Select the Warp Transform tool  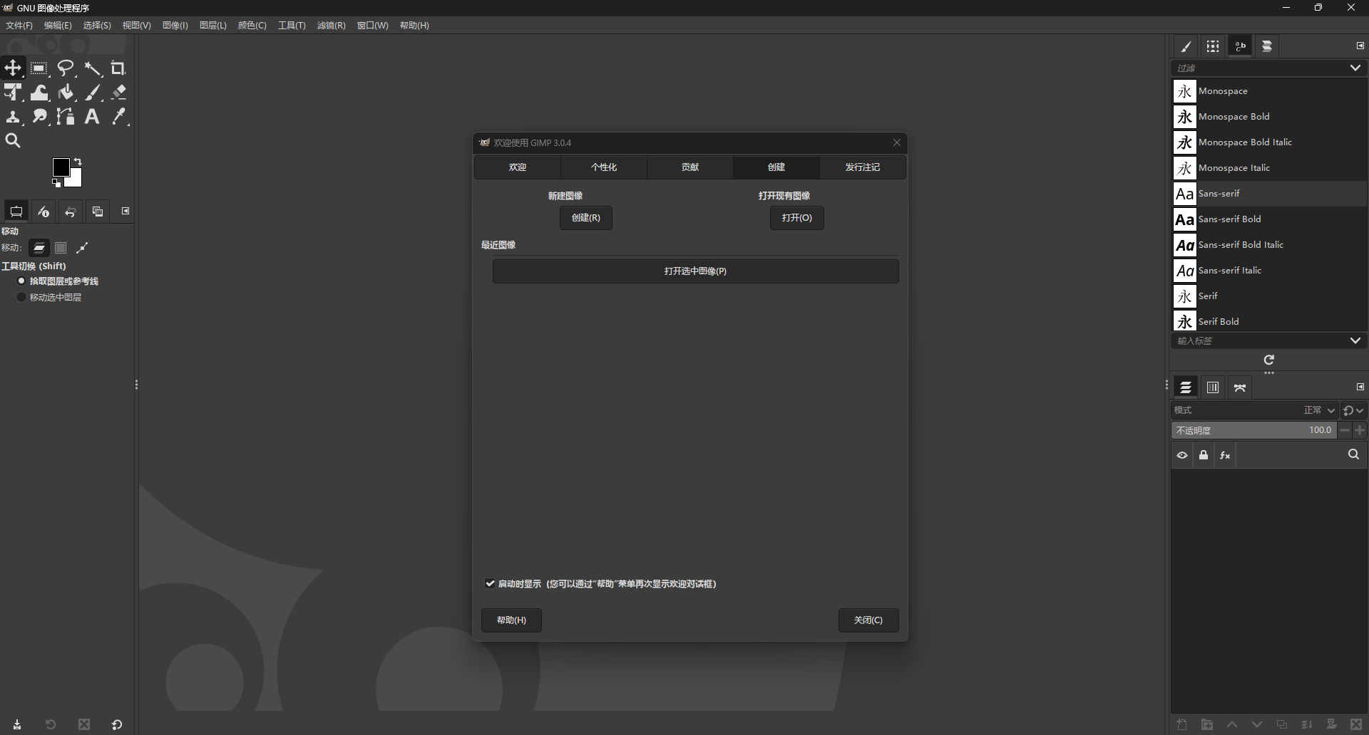tap(39, 93)
